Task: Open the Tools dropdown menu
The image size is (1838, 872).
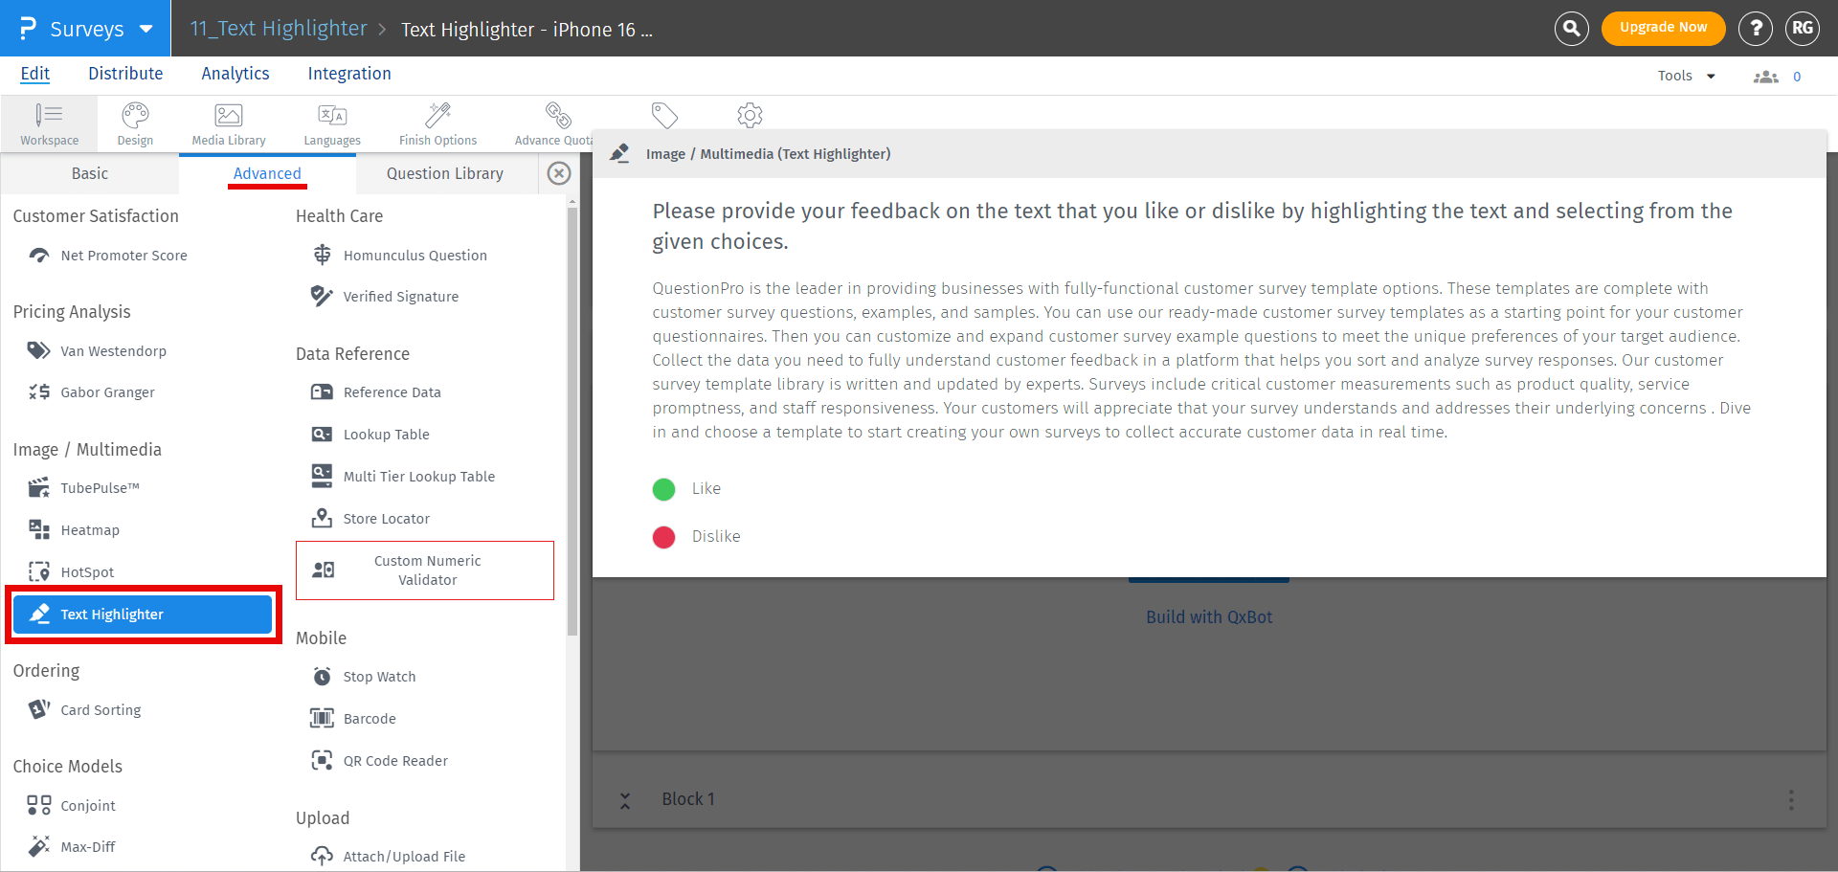Action: click(1686, 76)
